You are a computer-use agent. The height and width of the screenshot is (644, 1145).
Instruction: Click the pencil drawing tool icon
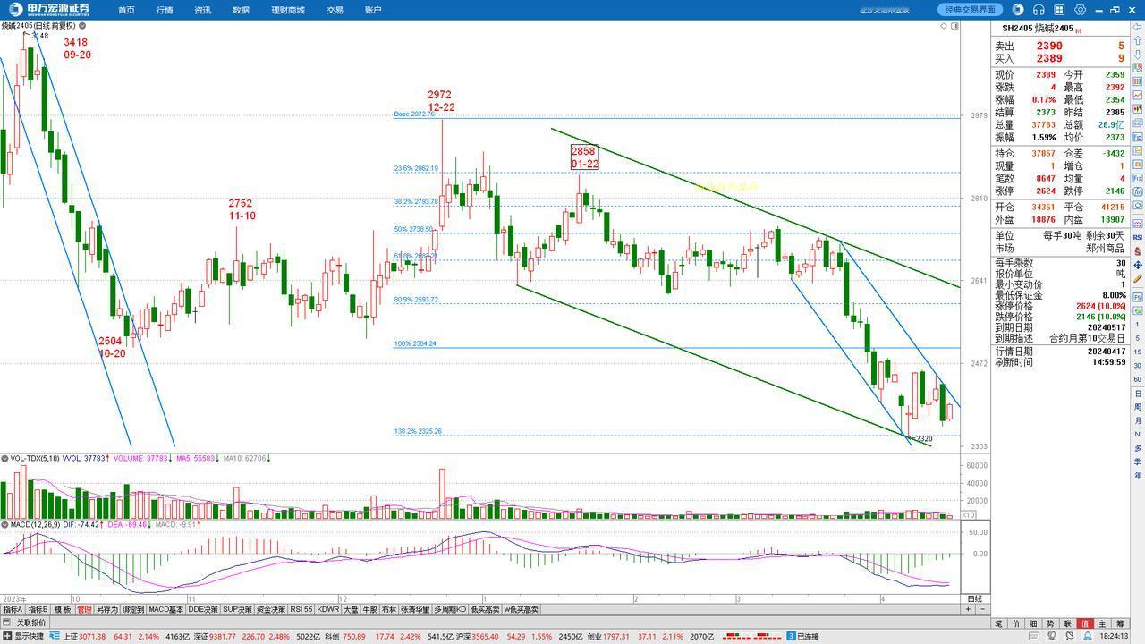pos(1138,279)
